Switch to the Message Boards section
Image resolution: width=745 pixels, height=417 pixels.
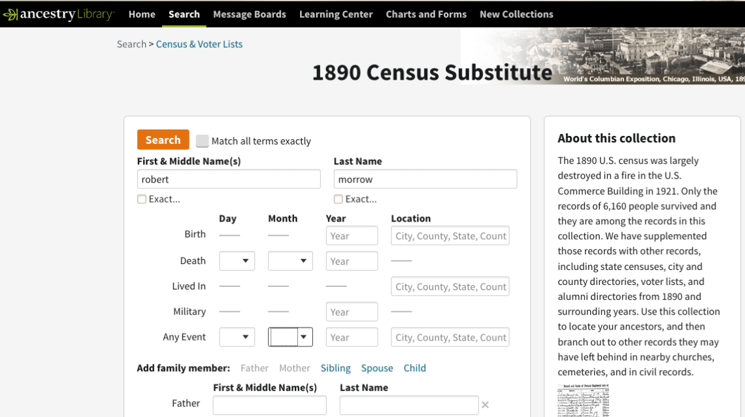(x=249, y=14)
